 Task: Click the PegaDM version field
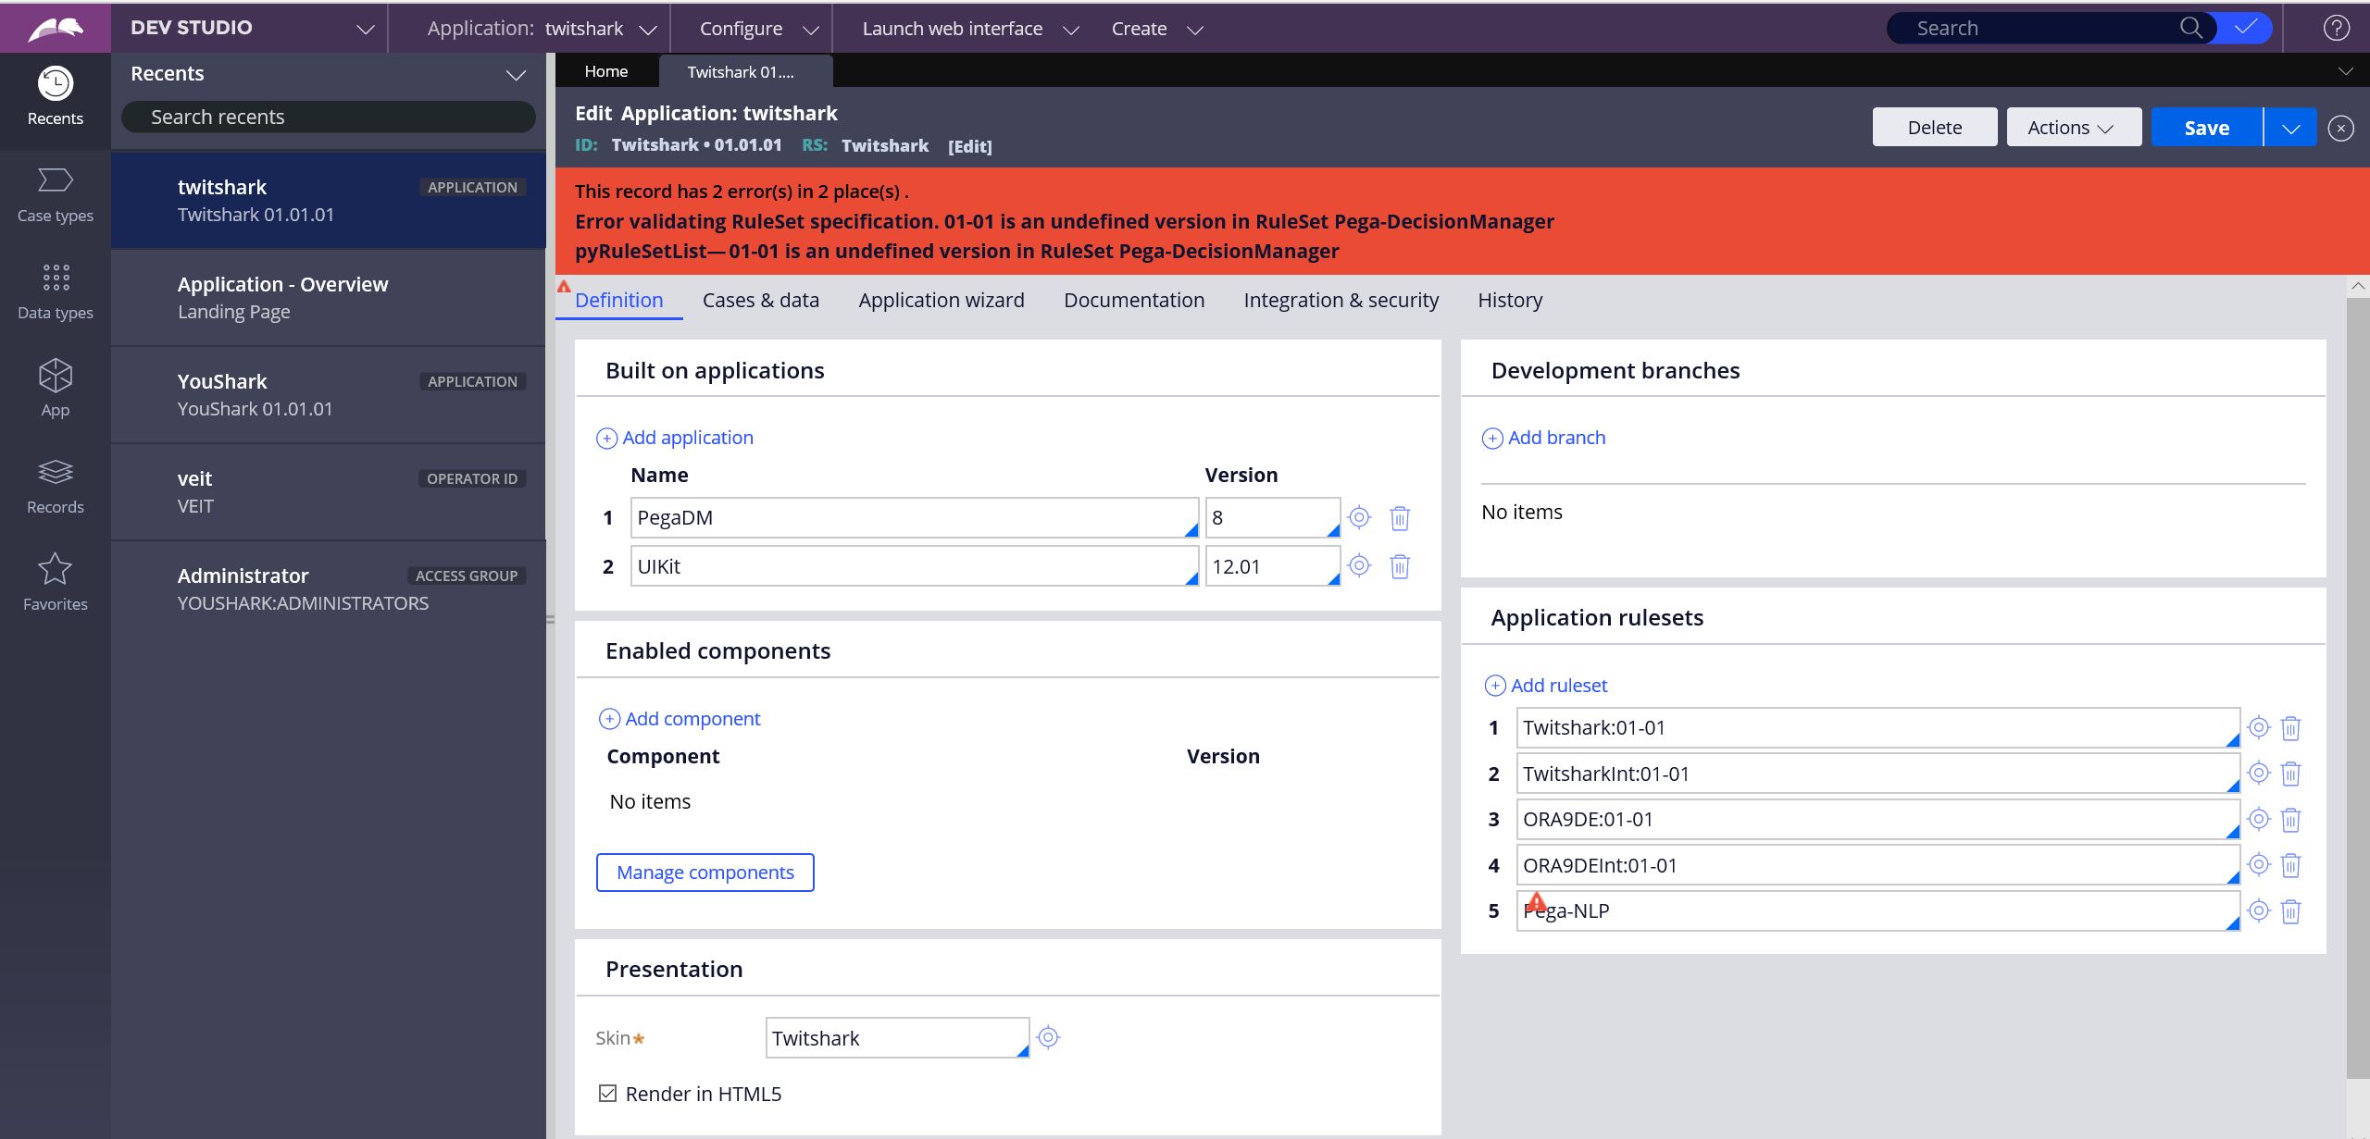pyautogui.click(x=1272, y=517)
